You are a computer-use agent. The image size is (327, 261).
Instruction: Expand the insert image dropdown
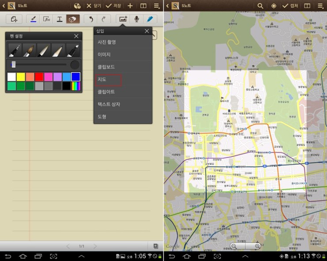click(123, 19)
